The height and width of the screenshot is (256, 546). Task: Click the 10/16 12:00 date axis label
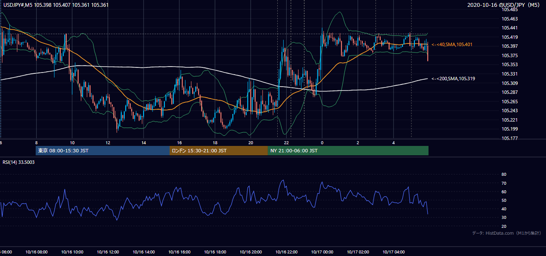click(108, 252)
